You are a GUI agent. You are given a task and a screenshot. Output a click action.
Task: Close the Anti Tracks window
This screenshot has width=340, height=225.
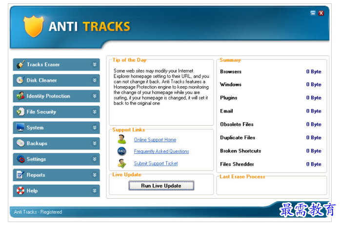click(321, 13)
